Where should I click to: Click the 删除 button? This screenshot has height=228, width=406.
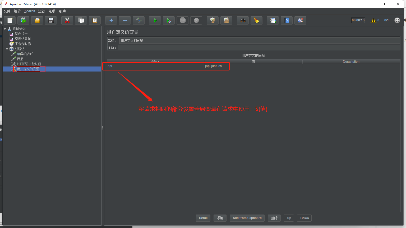coord(274,218)
